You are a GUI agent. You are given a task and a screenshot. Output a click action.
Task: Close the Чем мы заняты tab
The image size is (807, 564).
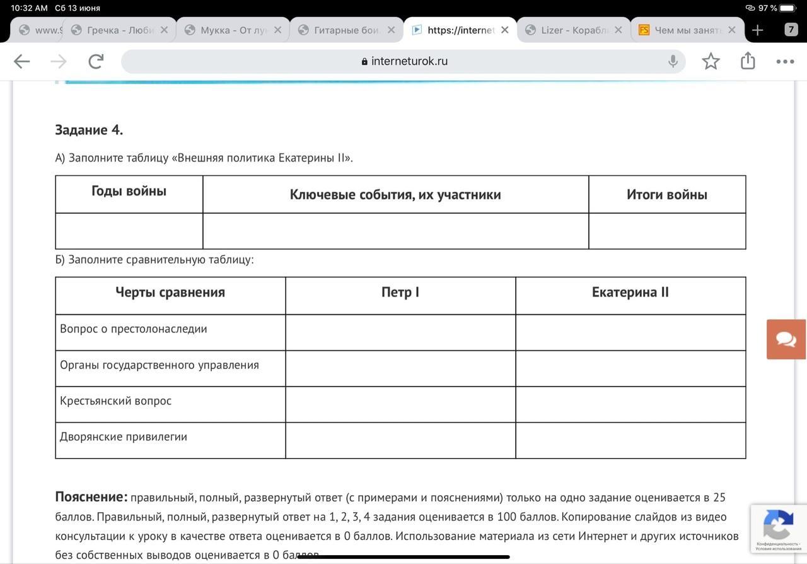point(731,30)
